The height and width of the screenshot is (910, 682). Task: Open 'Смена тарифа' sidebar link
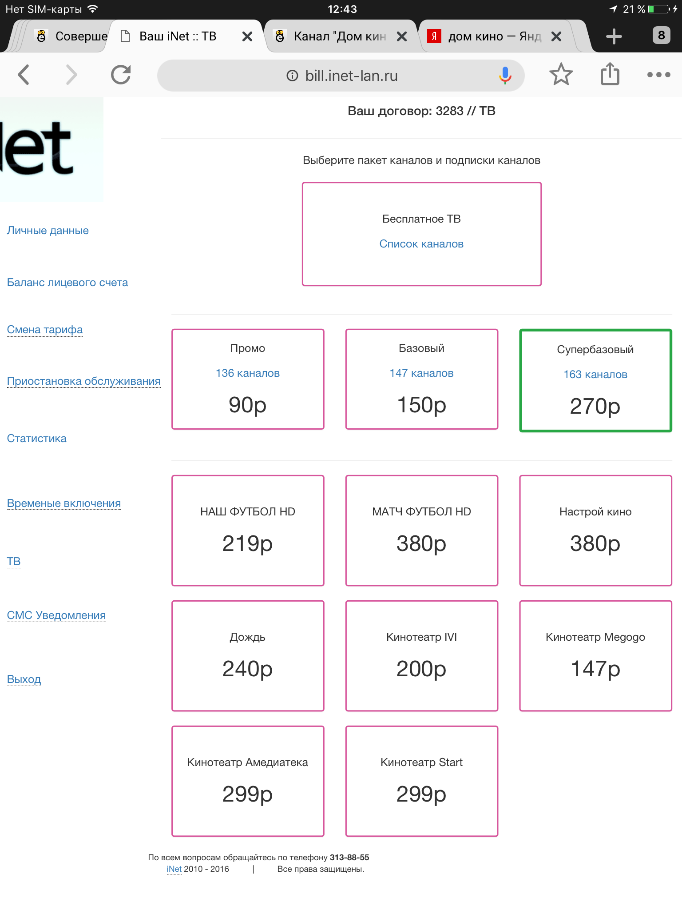click(45, 330)
